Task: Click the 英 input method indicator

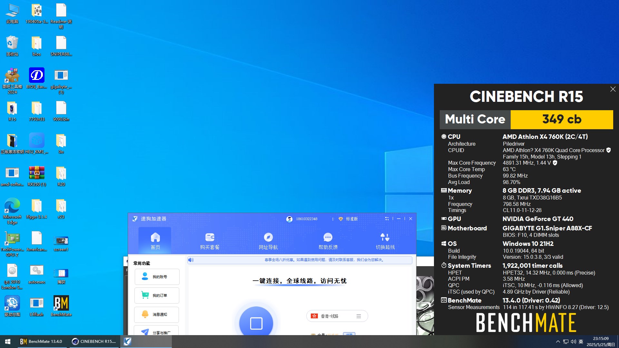Action: coord(581,342)
